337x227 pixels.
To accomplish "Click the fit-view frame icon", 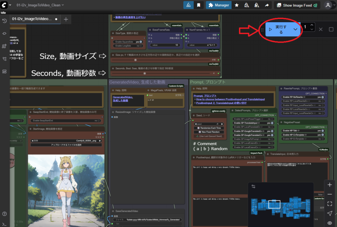I will click(330, 204).
